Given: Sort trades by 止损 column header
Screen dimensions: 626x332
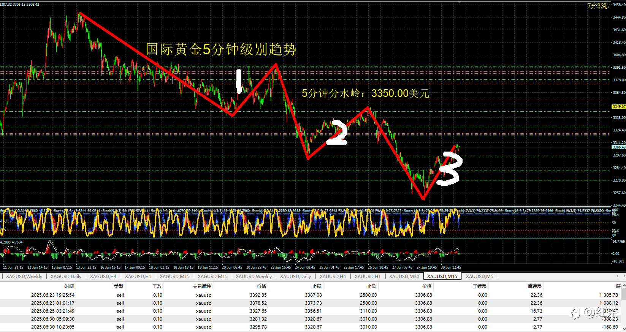Looking at the screenshot, I should pyautogui.click(x=317, y=286).
